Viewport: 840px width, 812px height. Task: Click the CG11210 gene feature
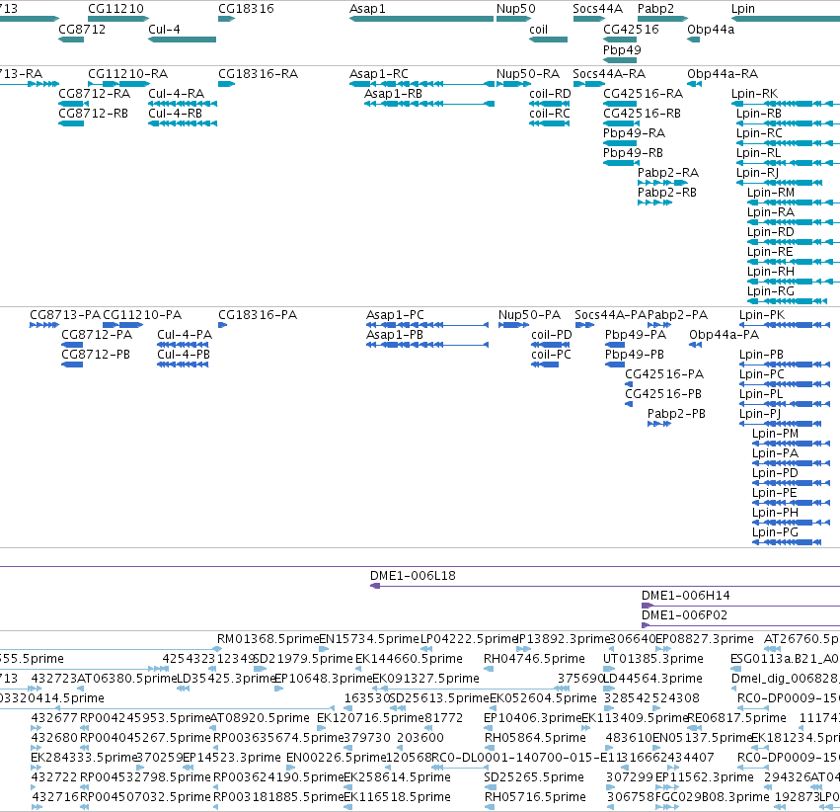pos(118,19)
